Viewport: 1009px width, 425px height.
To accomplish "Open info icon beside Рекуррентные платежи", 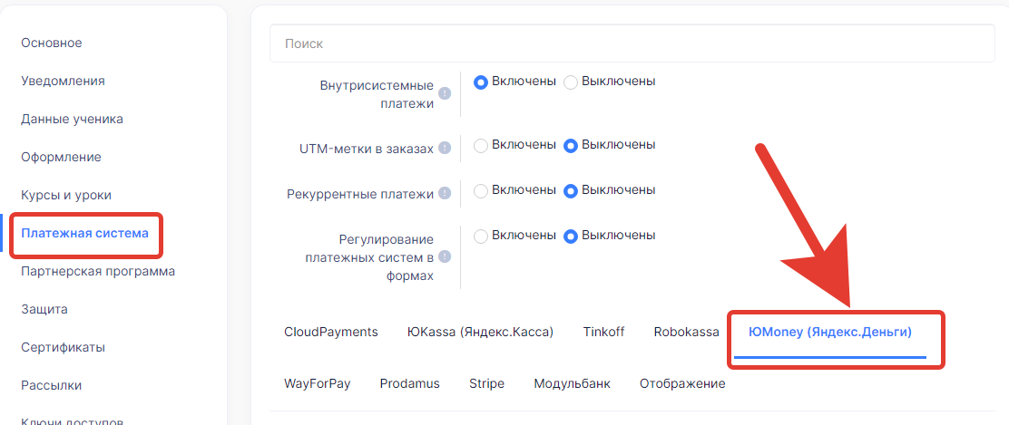I will [x=445, y=194].
